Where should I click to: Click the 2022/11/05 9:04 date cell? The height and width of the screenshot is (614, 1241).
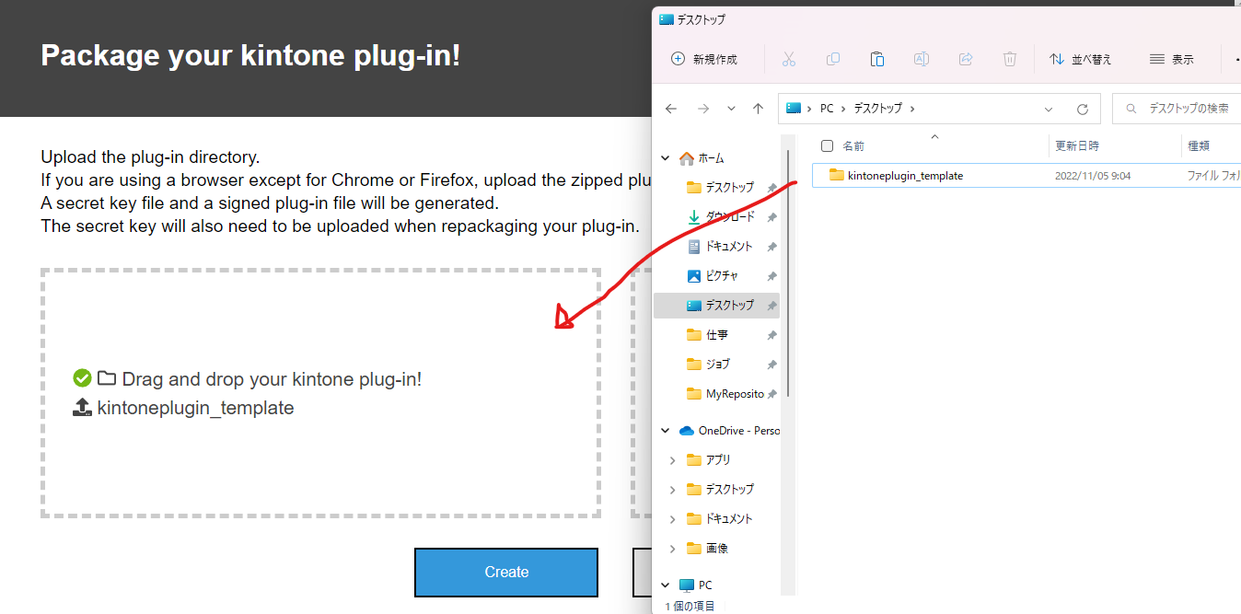pos(1093,175)
